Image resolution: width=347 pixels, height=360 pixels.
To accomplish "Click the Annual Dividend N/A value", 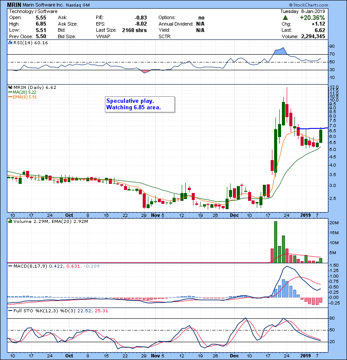I will [x=200, y=24].
